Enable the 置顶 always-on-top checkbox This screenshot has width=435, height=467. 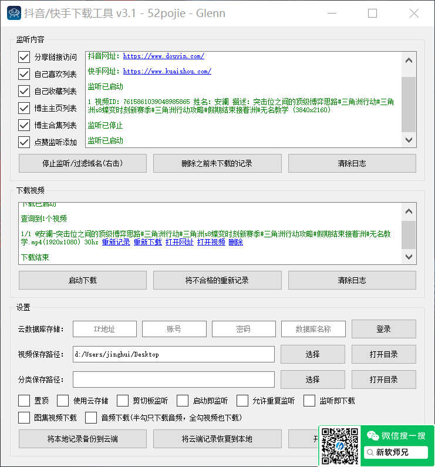coord(24,401)
